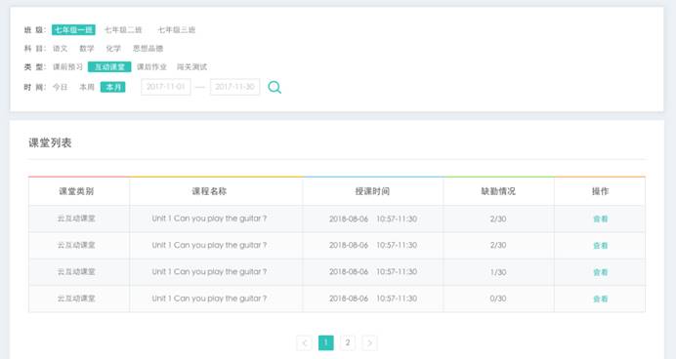676x359 pixels.
Task: Go to next page arrow
Action: coord(369,342)
